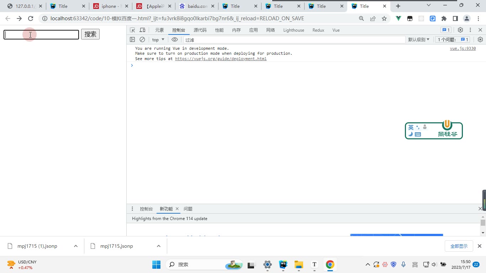Share this page via the share icon
The height and width of the screenshot is (273, 486).
[x=373, y=18]
